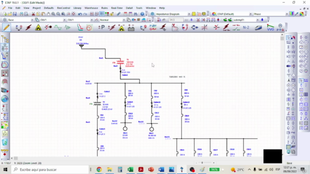
Task: Open Arc Flash analysis triangle icon
Action: coord(38,28)
